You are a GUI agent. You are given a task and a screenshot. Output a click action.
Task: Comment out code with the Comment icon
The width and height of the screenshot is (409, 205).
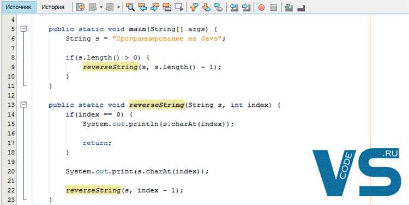pos(288,7)
